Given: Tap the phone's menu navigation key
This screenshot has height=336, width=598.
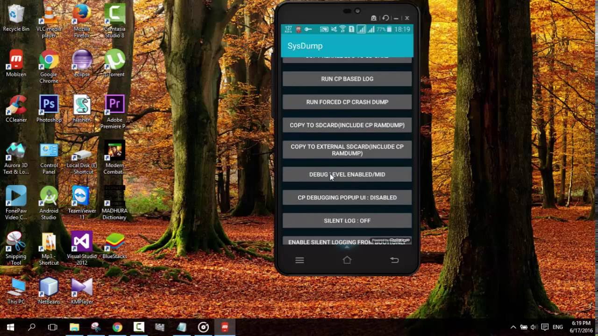Looking at the screenshot, I should [299, 260].
